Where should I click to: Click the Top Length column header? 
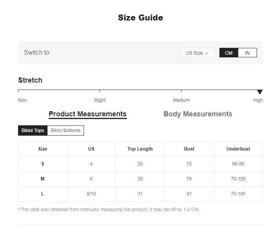click(140, 149)
